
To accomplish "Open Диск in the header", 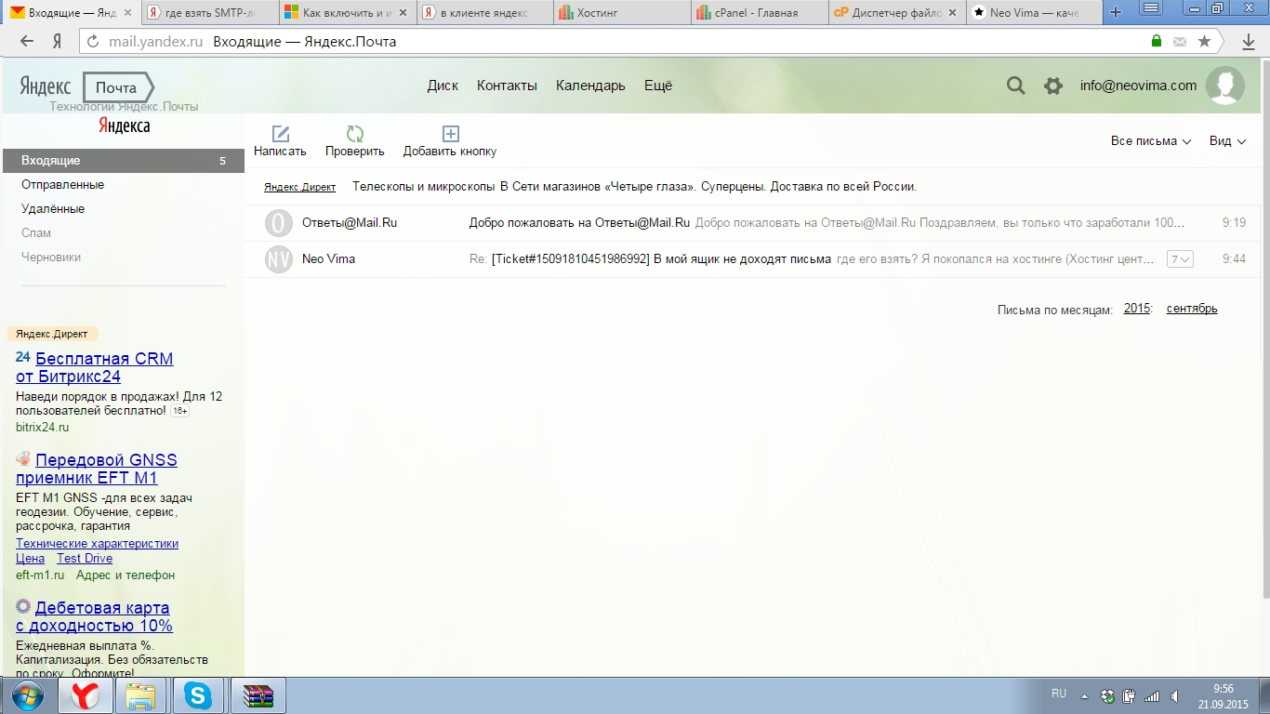I will point(443,86).
